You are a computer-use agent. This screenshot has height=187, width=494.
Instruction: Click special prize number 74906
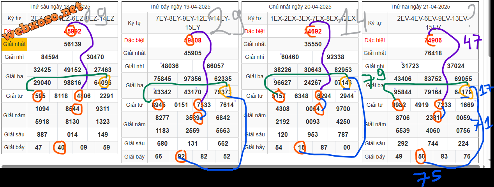[433, 40]
